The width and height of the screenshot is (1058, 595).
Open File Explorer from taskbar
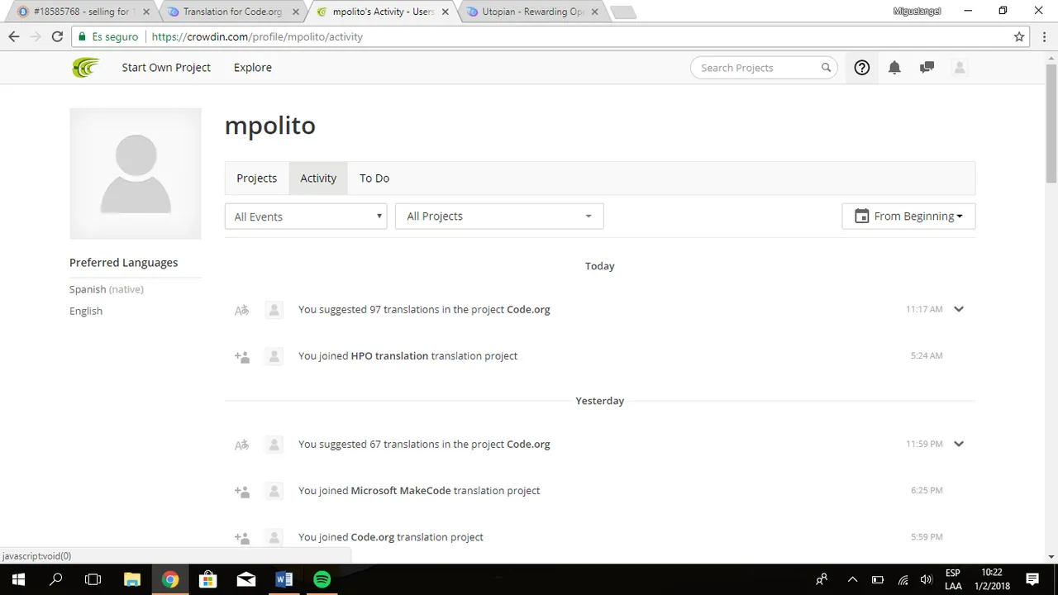132,579
